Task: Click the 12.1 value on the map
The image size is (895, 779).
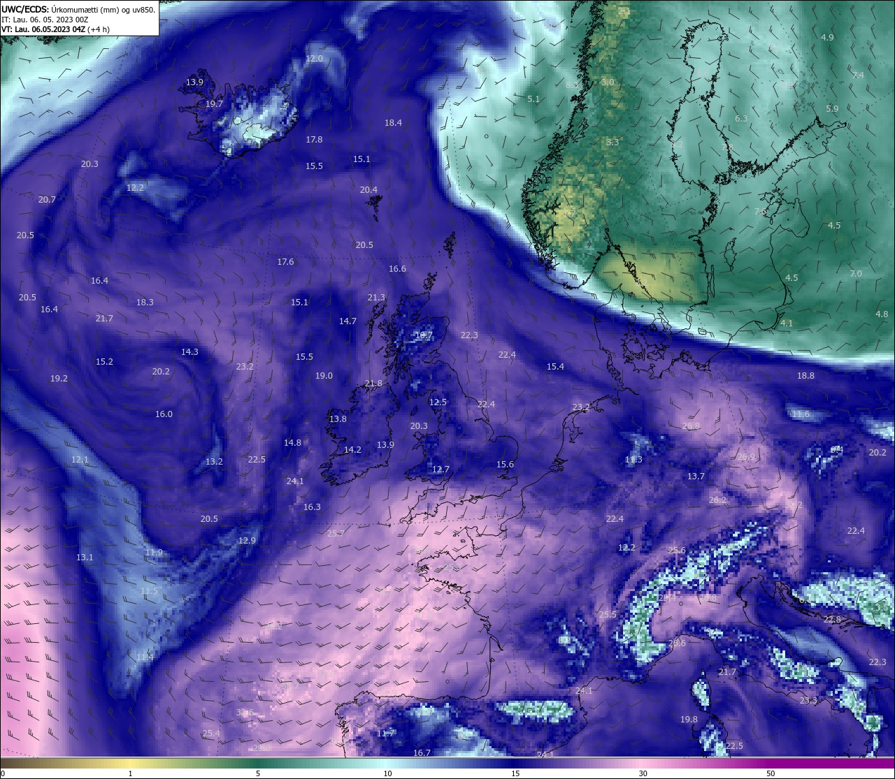Action: [x=80, y=460]
